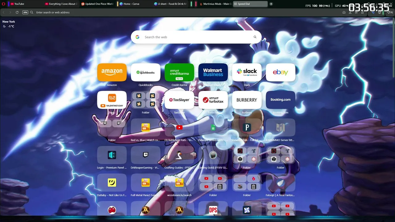
Task: Go back using the back arrow
Action: click(4, 12)
